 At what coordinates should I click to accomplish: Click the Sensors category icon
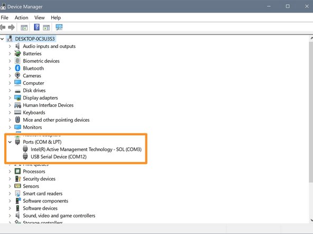[x=17, y=186]
